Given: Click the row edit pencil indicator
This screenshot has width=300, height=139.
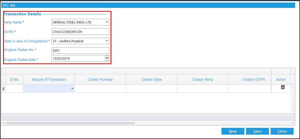Looking at the screenshot, I should [x=3, y=89].
